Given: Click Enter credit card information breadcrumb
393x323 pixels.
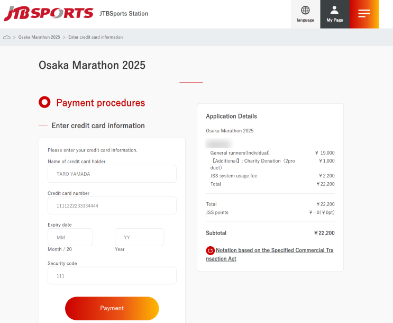Looking at the screenshot, I should point(95,38).
